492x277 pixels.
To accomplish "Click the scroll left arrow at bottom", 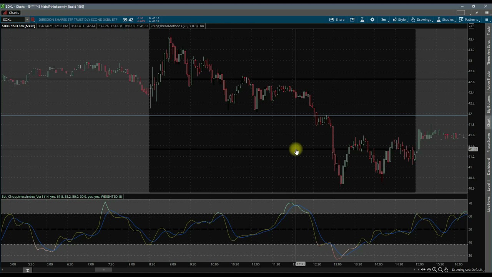I will 415,270.
